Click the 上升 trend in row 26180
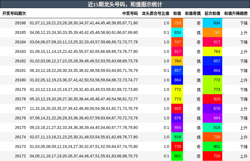The image size is (250, 161). click(244, 80)
